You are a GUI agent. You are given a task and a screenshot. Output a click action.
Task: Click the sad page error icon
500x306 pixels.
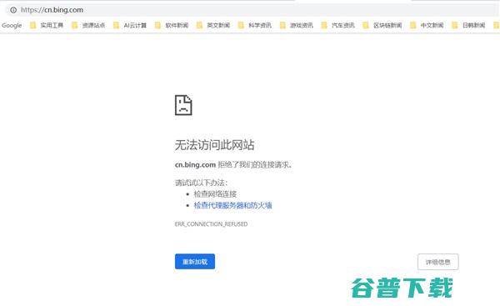tap(183, 105)
